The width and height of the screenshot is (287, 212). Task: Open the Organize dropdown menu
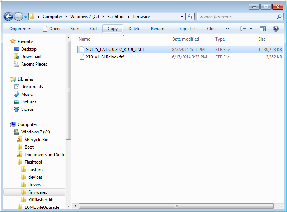(x=20, y=29)
